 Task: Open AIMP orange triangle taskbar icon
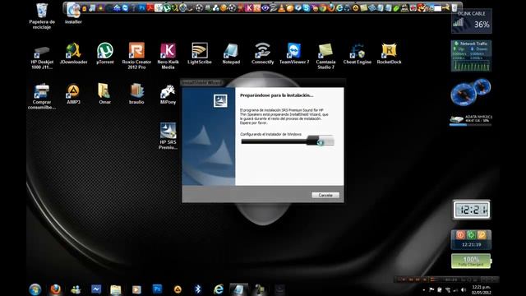pos(178,289)
